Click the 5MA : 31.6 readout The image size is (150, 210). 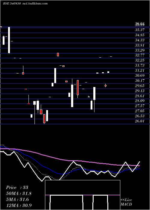pos(17,199)
